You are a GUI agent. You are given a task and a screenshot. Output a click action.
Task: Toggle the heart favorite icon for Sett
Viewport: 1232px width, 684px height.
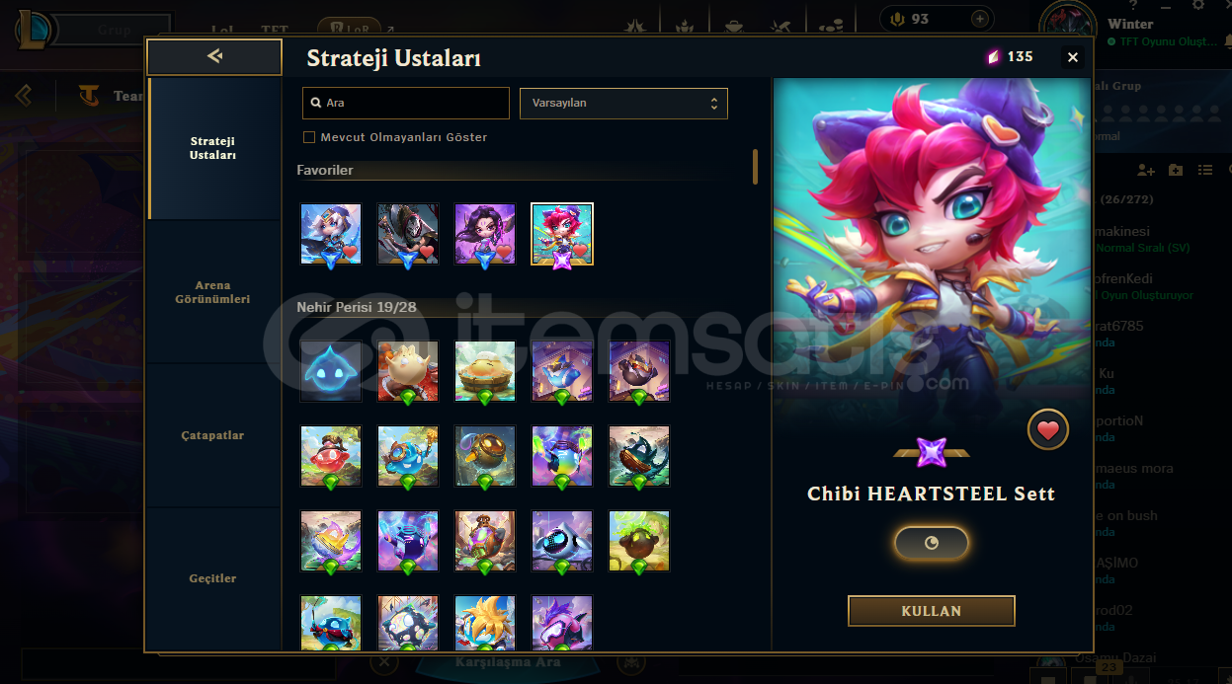point(1048,430)
